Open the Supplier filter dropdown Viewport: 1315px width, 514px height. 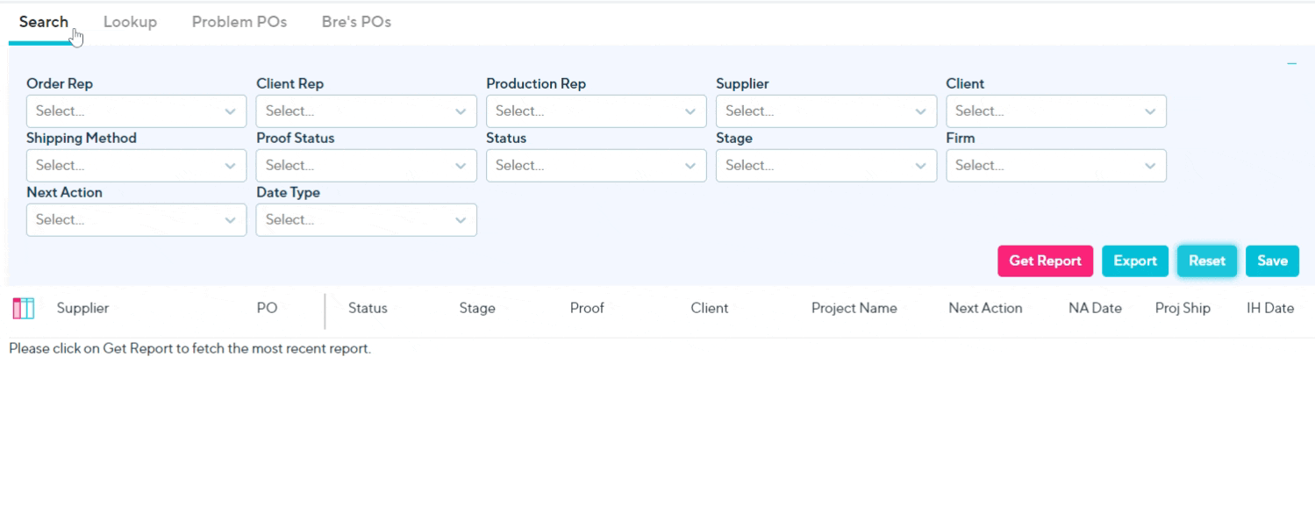pyautogui.click(x=825, y=111)
